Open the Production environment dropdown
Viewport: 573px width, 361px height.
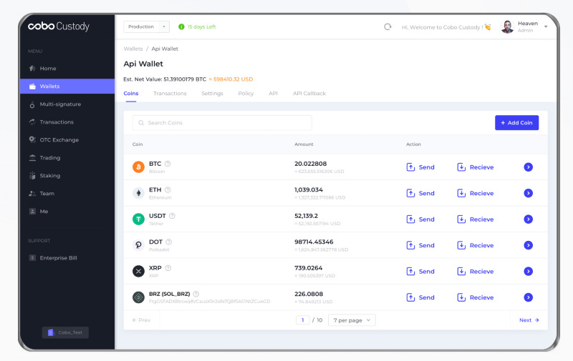click(x=146, y=26)
